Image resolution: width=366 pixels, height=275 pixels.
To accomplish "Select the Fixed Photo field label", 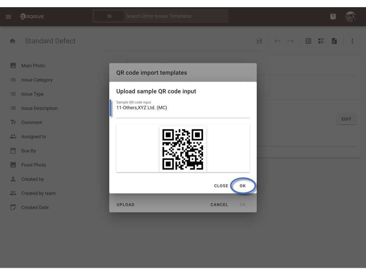I will [x=34, y=165].
